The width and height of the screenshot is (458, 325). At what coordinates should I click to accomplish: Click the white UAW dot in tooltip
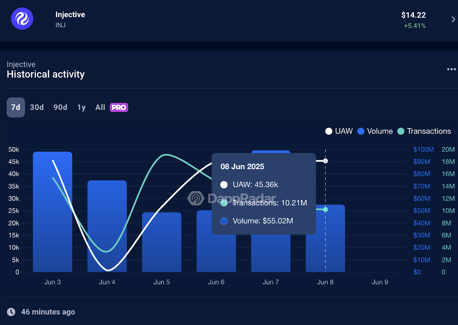[x=224, y=185]
